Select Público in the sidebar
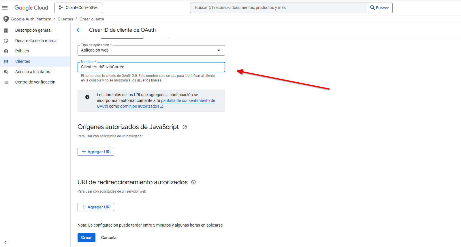 (x=22, y=51)
